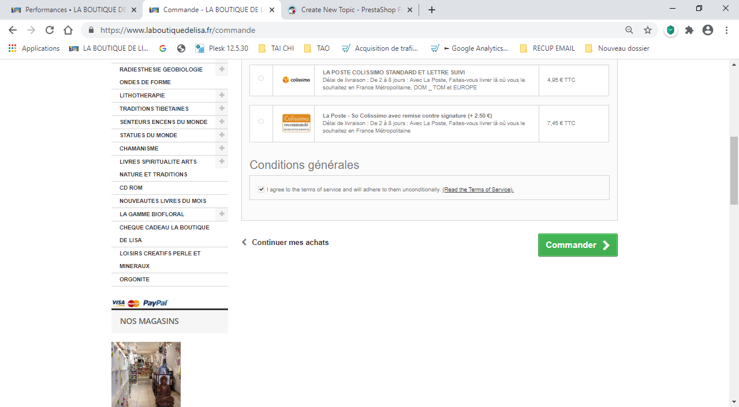Open the store photo thumbnail under Nos Magasins
The width and height of the screenshot is (739, 407).
146,374
